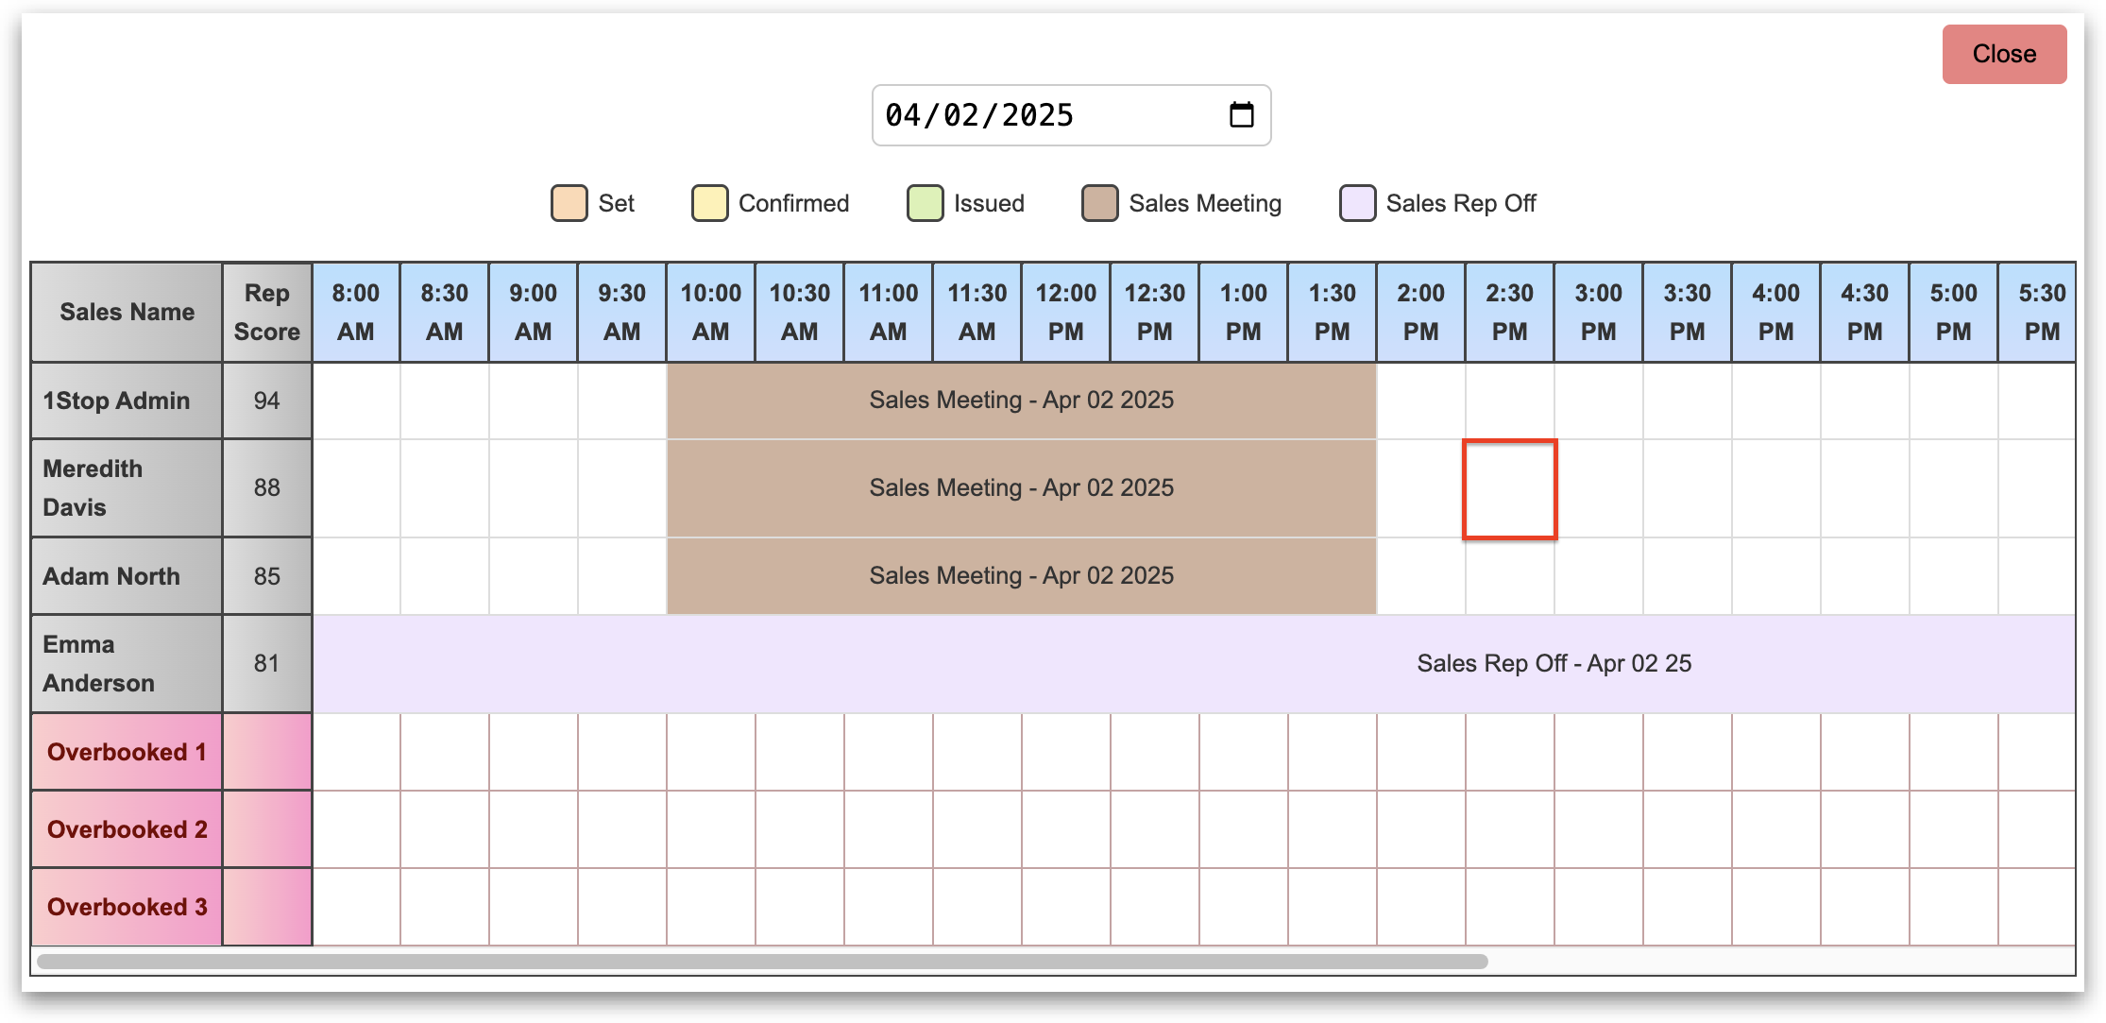The image size is (2106, 1023).
Task: Click the Confirmed legend color swatch
Action: [x=709, y=203]
